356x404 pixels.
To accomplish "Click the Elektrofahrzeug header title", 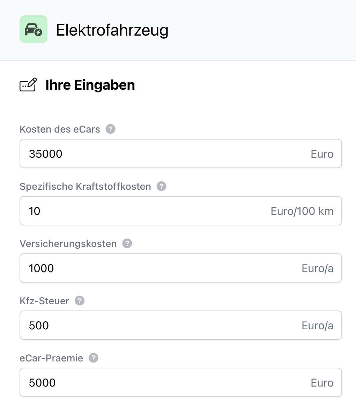I will [112, 30].
